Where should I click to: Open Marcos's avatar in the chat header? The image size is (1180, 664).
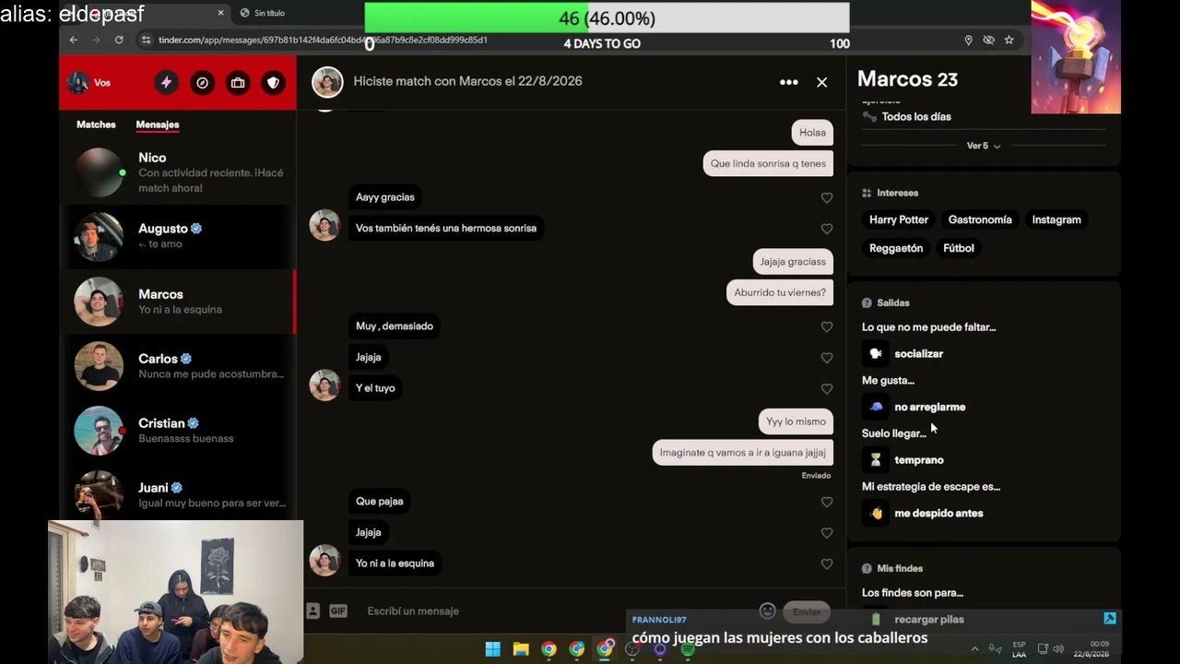(x=327, y=82)
